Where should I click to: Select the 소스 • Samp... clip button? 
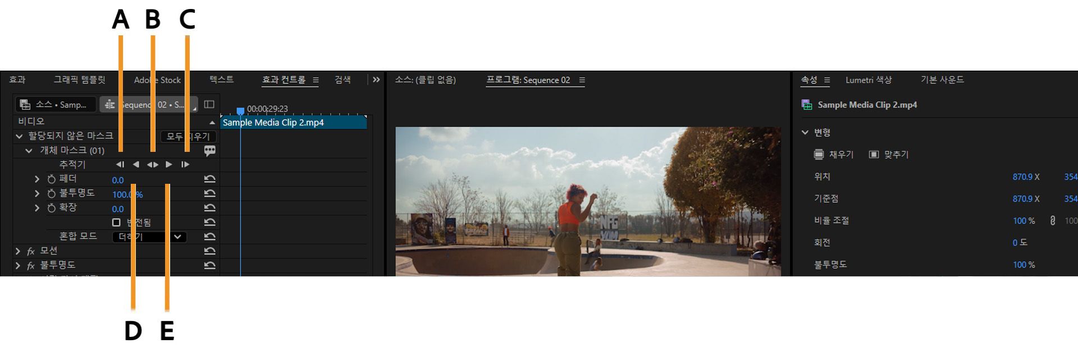coord(56,104)
